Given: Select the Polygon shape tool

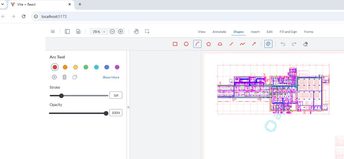Looking at the screenshot, I should pyautogui.click(x=208, y=44).
